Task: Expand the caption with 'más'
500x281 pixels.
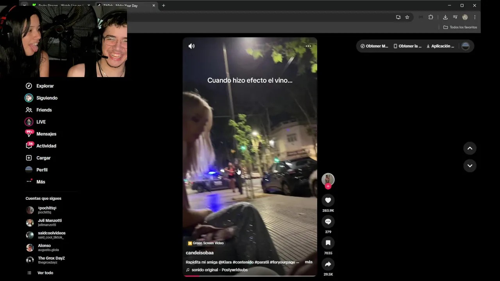Action: click(x=309, y=262)
